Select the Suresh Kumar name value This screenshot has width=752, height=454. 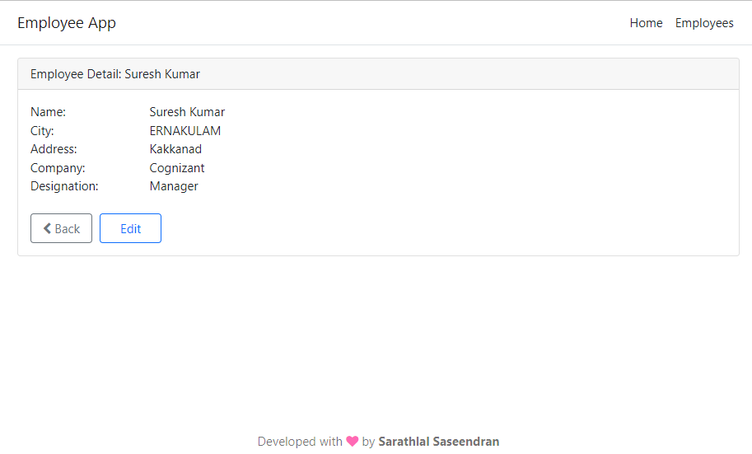pyautogui.click(x=187, y=112)
